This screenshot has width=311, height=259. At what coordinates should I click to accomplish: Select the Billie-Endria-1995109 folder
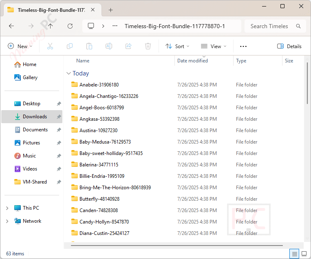(102, 176)
